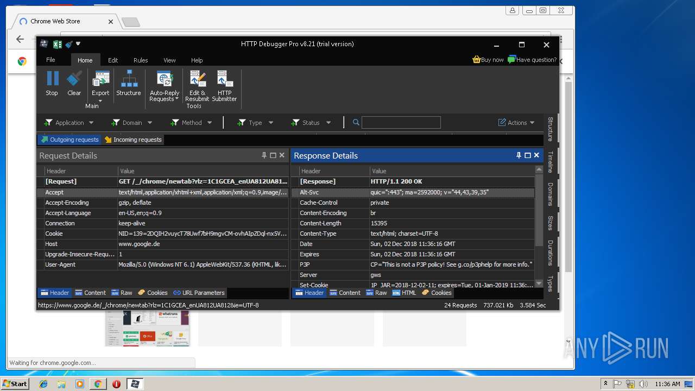Open Request Details Cookies tab
The width and height of the screenshot is (695, 391).
(153, 293)
